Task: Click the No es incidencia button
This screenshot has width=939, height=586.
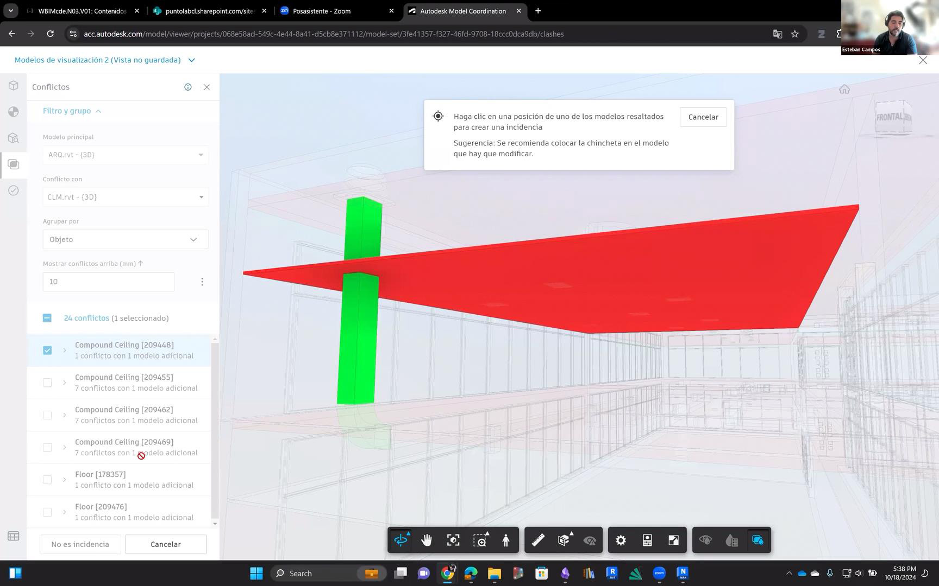Action: [80, 544]
